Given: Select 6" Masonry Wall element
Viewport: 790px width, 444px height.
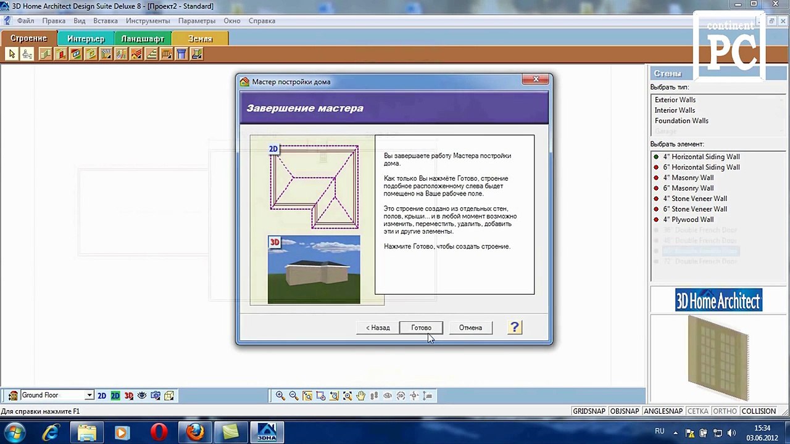Looking at the screenshot, I should coord(688,188).
